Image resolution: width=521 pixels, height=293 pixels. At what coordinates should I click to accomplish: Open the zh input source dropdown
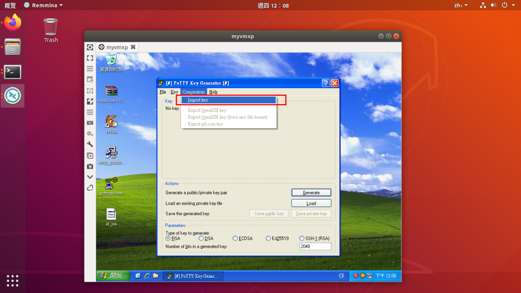(461, 5)
